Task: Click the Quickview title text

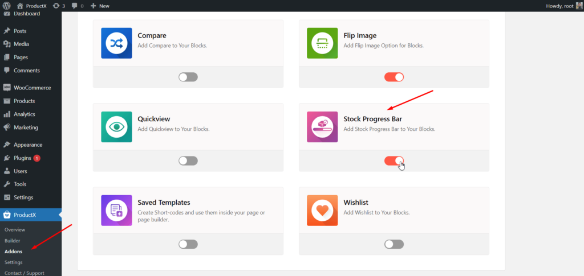Action: click(154, 120)
